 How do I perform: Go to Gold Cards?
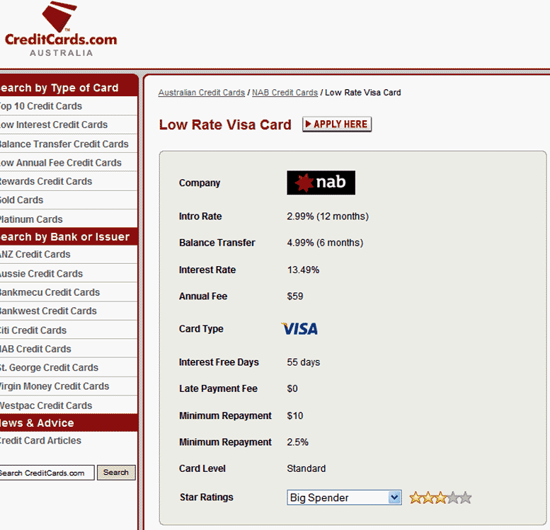pos(22,200)
